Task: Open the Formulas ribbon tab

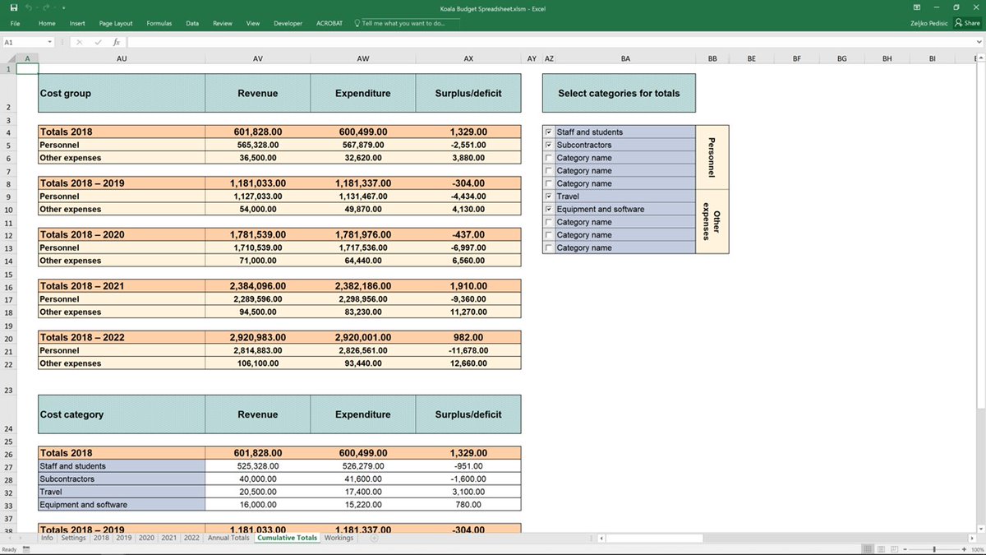Action: 159,23
